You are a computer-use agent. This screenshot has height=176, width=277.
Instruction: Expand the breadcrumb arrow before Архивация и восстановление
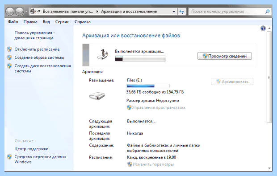click(x=97, y=12)
